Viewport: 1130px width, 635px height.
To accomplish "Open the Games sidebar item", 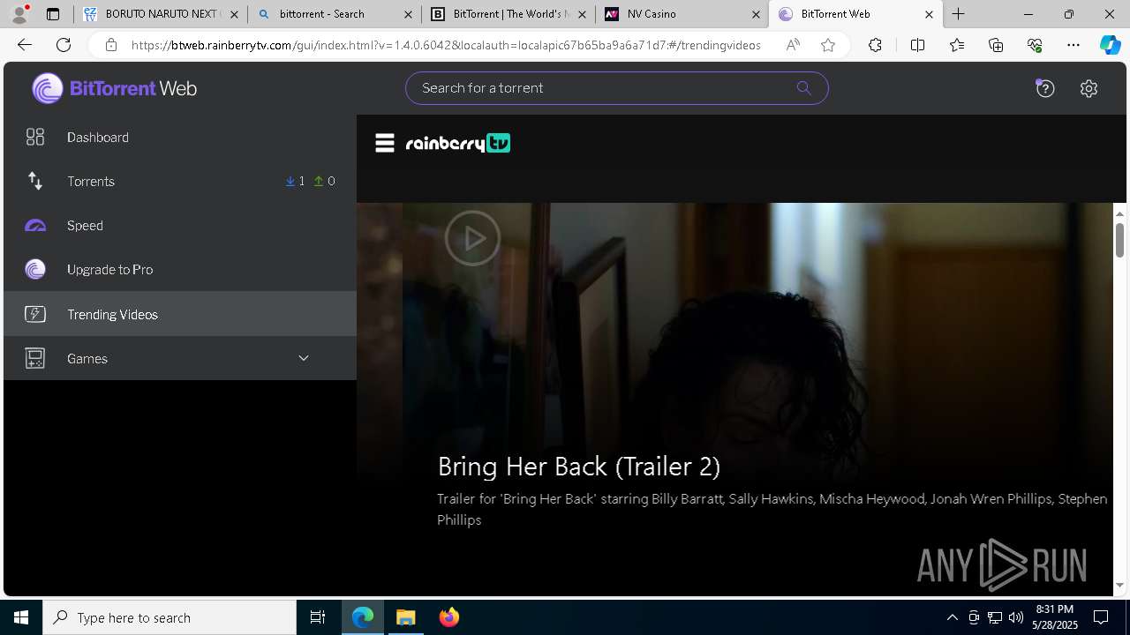I will tap(180, 358).
